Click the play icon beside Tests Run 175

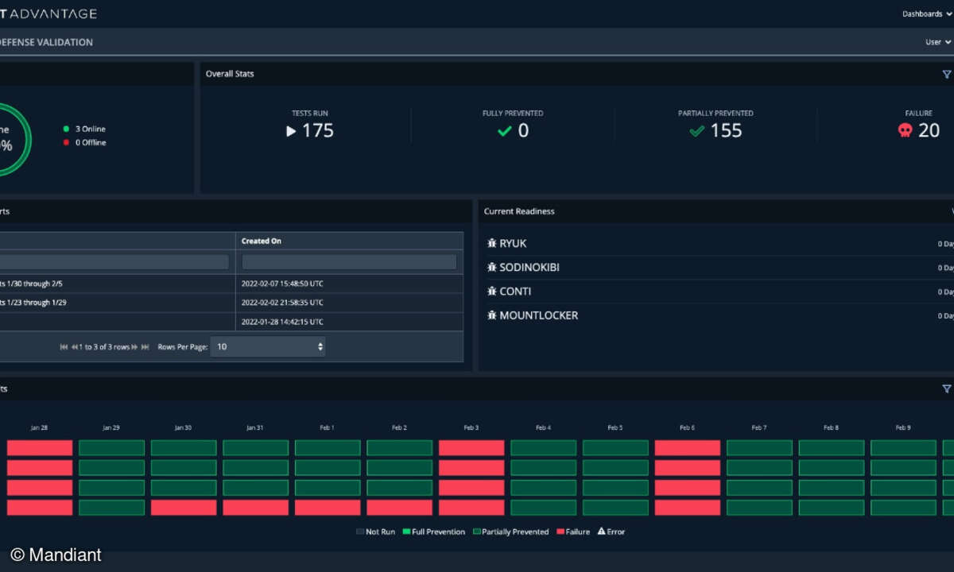click(291, 131)
